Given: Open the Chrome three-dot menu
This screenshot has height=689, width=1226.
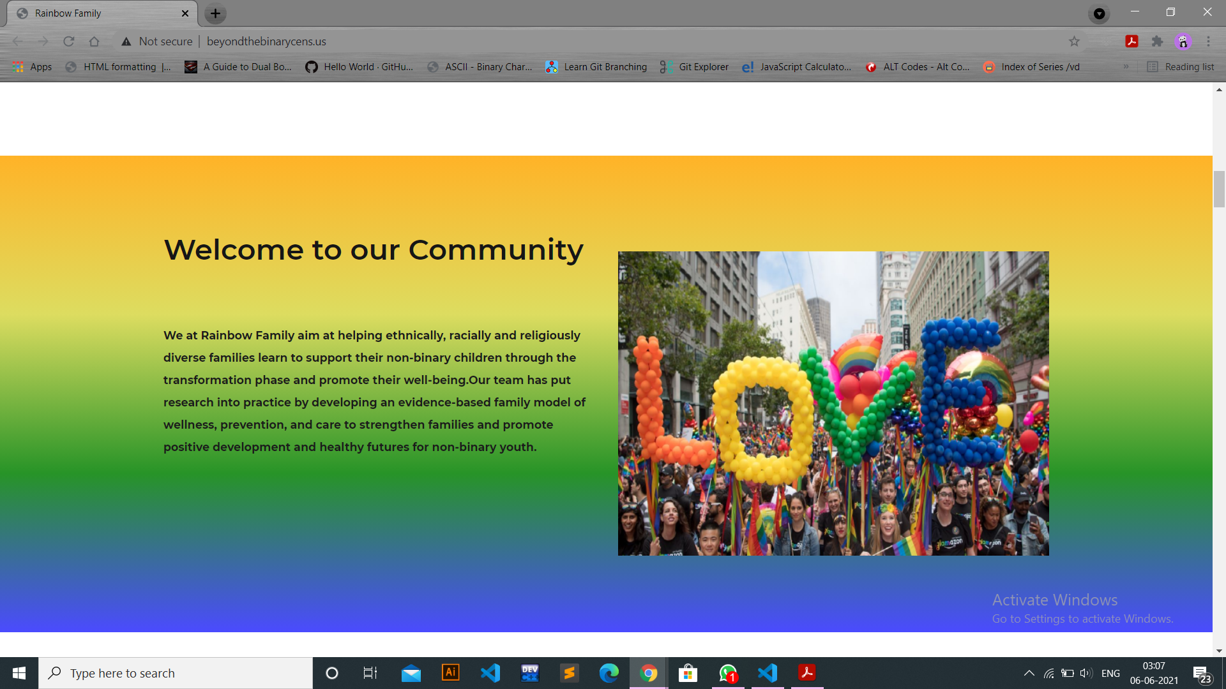Looking at the screenshot, I should tap(1208, 41).
